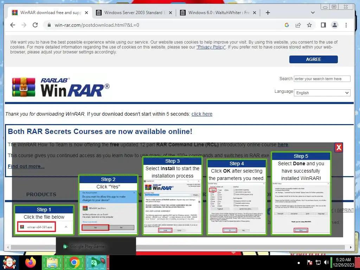Accept cookies with the AGREE button
The width and height of the screenshot is (360, 270).
(x=313, y=59)
